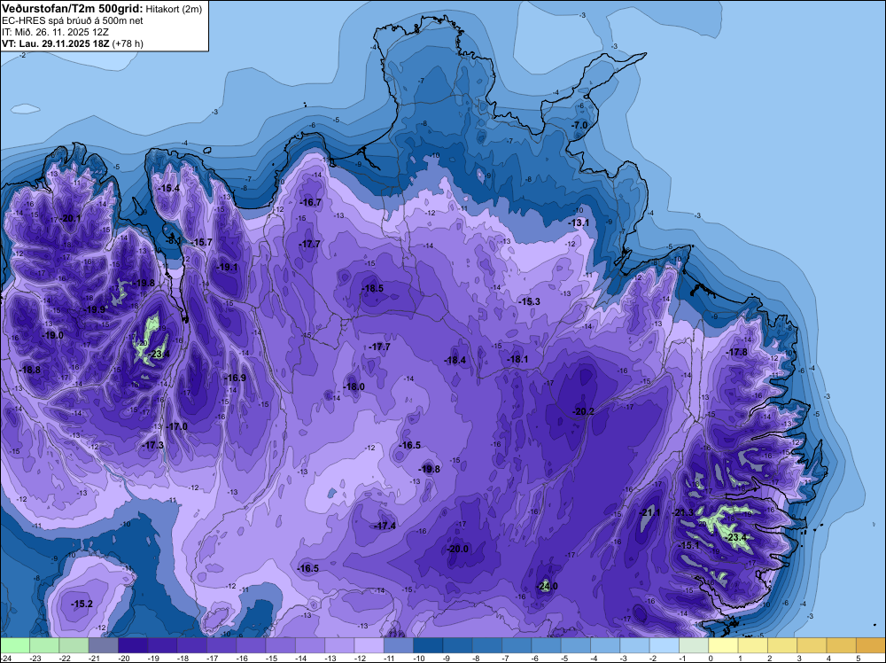This screenshot has width=886, height=663.
Task: Click the -20.0 temperature label
Action: tap(457, 549)
